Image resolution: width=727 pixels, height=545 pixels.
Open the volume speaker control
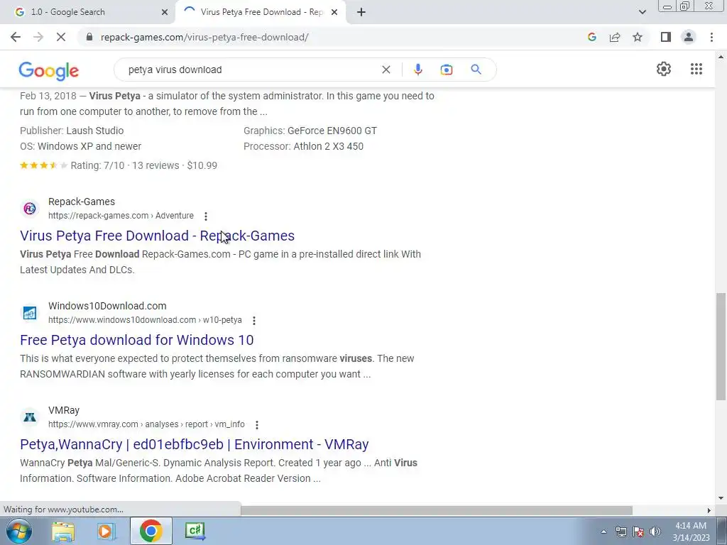(x=655, y=532)
